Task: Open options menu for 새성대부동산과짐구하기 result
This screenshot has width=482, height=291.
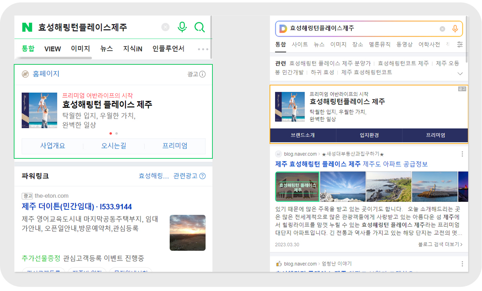Action: (462, 154)
